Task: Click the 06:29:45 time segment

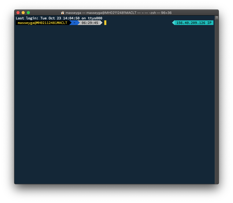Action: point(90,23)
